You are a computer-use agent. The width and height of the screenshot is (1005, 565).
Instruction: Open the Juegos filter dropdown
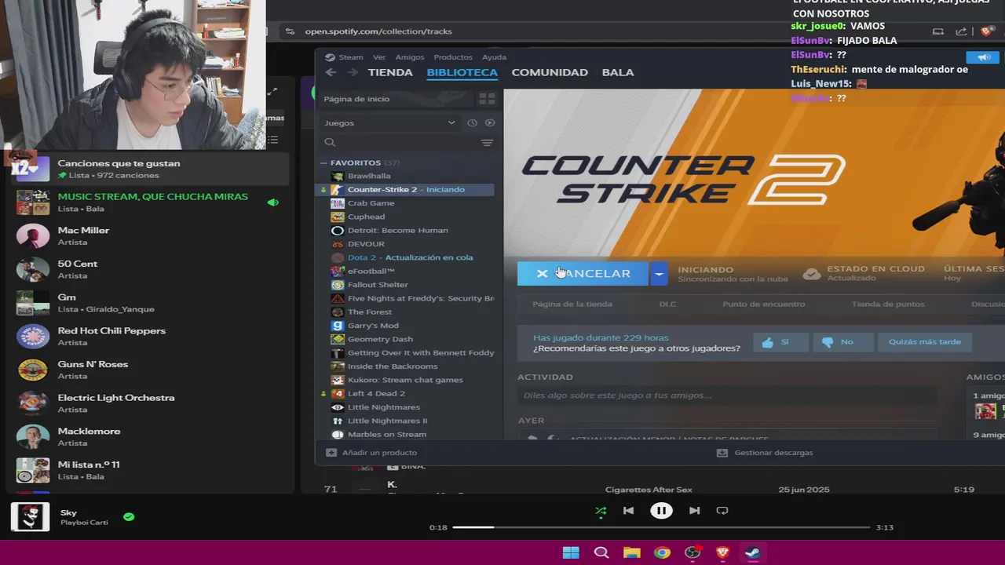[x=389, y=122]
